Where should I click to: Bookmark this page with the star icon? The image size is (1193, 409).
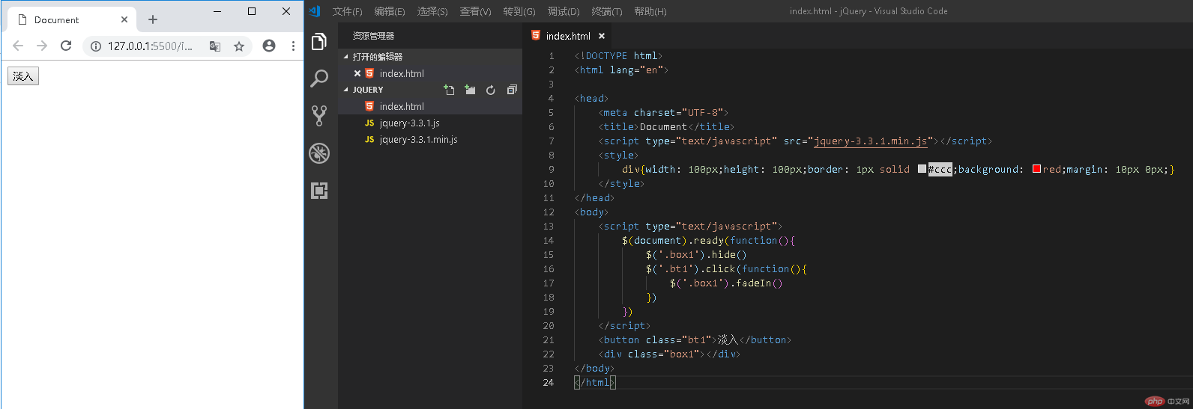239,46
